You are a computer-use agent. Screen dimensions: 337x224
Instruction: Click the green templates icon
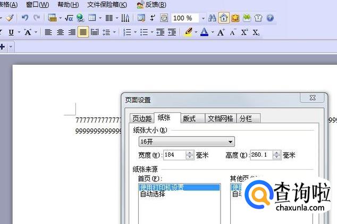coord(247,18)
